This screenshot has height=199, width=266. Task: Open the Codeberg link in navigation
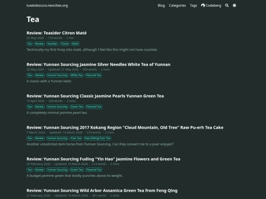[211, 5]
